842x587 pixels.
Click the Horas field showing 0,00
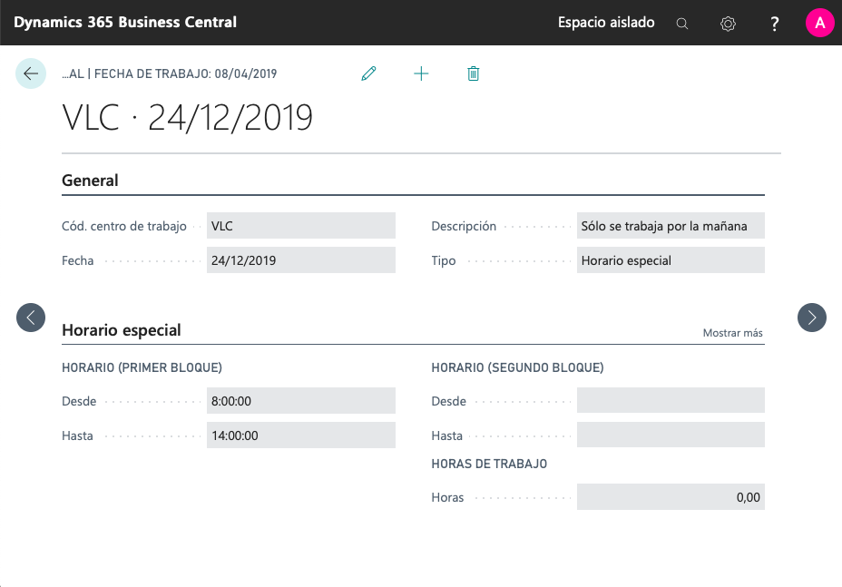pos(671,497)
